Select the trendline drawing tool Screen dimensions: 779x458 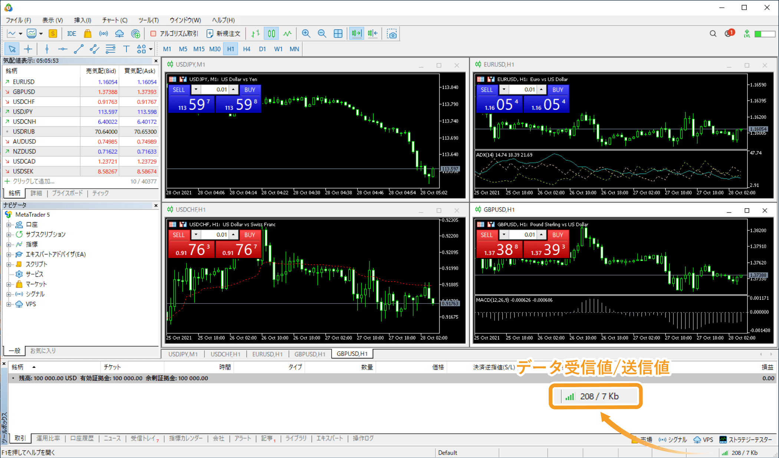click(x=79, y=49)
